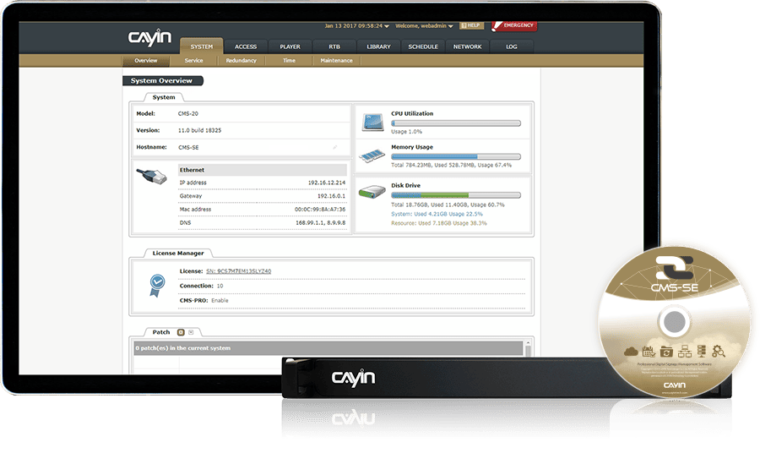Edit hostname using the pencil icon

(x=335, y=147)
